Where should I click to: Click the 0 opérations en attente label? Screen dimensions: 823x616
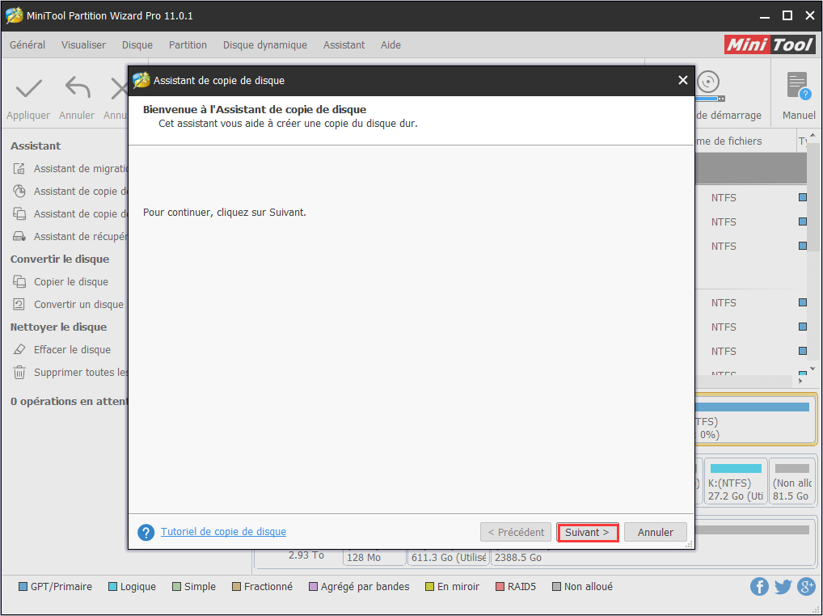click(70, 402)
